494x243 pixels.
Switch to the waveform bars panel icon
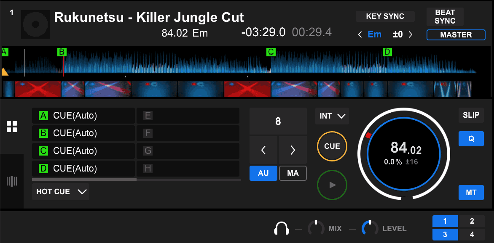(x=12, y=181)
